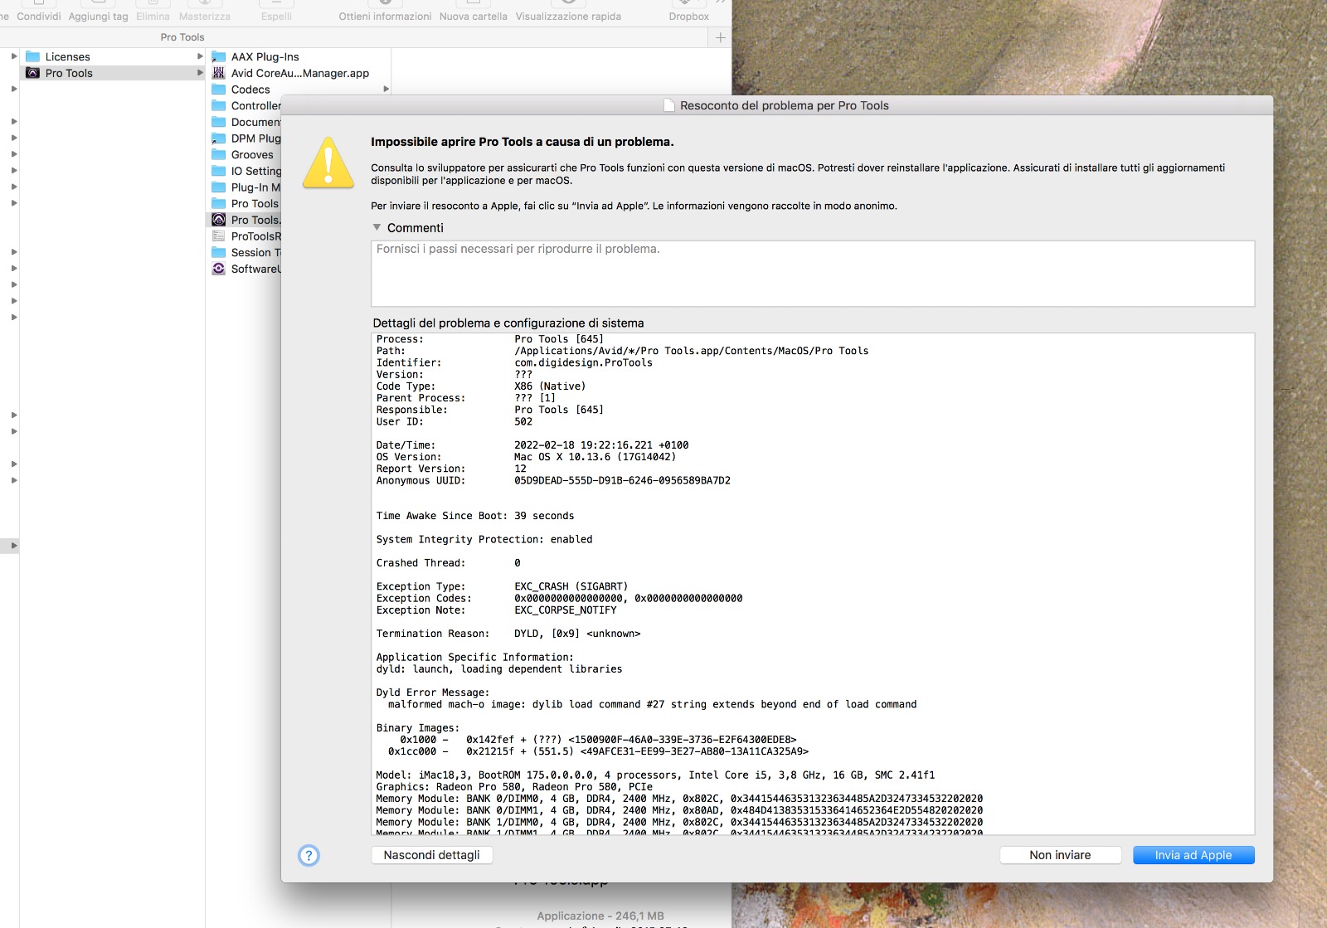This screenshot has height=928, width=1327.
Task: Click the Documents folder icon in list
Action: (219, 122)
